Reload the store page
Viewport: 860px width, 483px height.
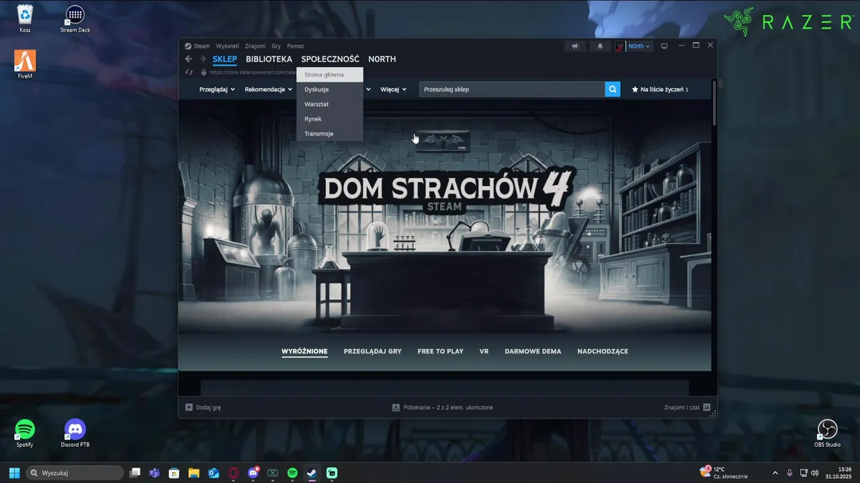click(189, 72)
